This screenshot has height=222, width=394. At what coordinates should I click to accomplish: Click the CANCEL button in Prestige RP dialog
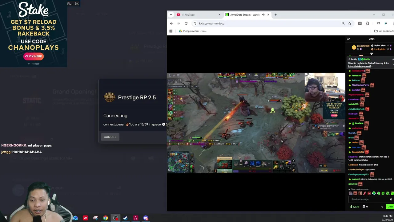(110, 137)
